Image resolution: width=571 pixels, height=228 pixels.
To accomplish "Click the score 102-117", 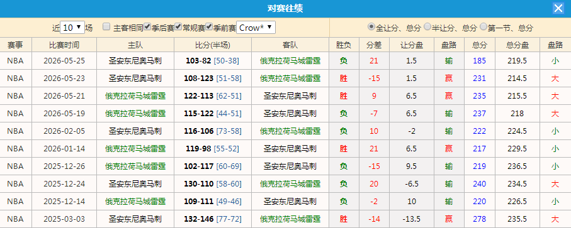I will 199,166.
